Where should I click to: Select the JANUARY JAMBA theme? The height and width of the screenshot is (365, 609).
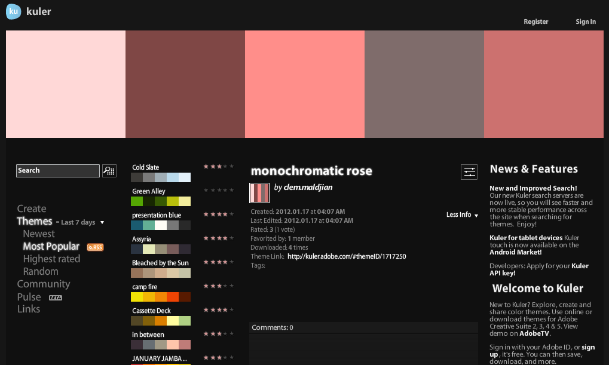(x=159, y=358)
